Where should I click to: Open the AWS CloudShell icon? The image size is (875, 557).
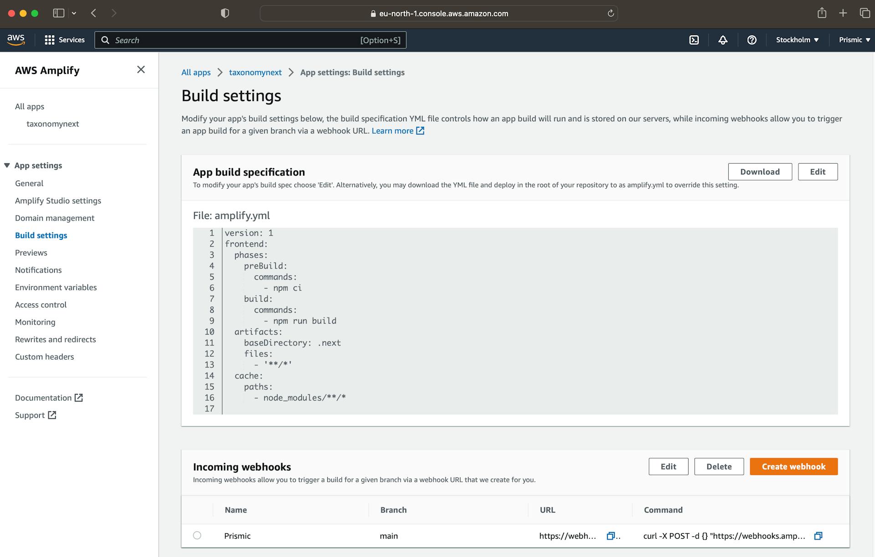click(x=694, y=40)
